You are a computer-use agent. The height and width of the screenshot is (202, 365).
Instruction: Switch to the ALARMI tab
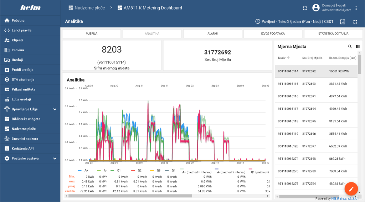coord(212,33)
